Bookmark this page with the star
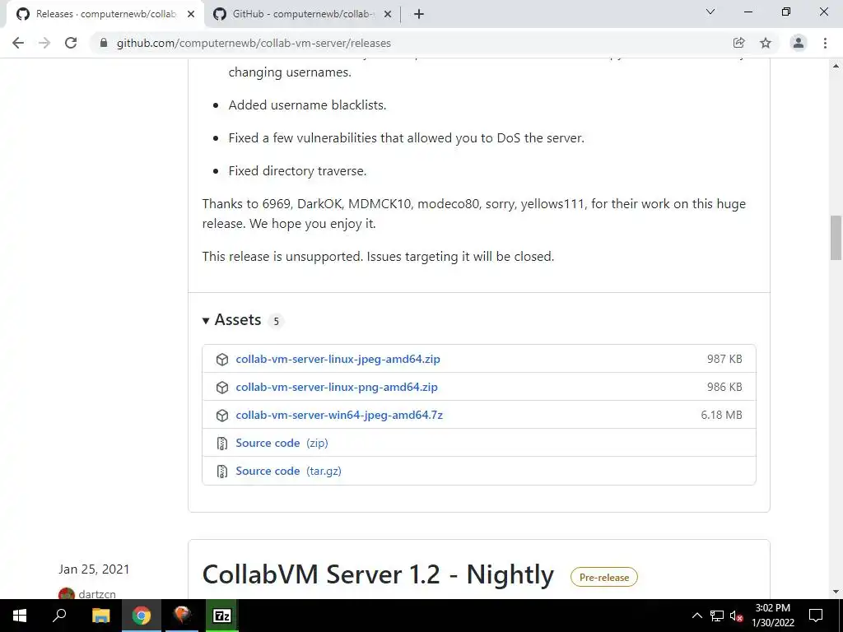This screenshot has width=843, height=632. 766,43
